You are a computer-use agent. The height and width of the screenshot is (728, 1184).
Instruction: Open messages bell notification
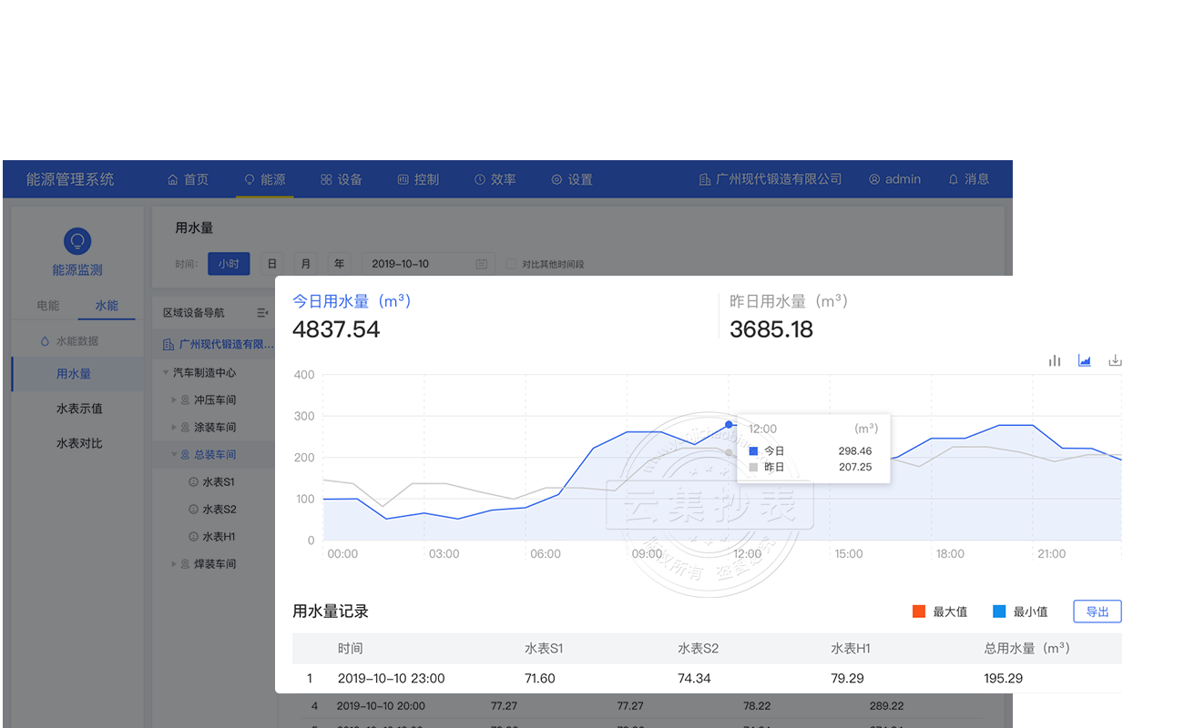[968, 179]
